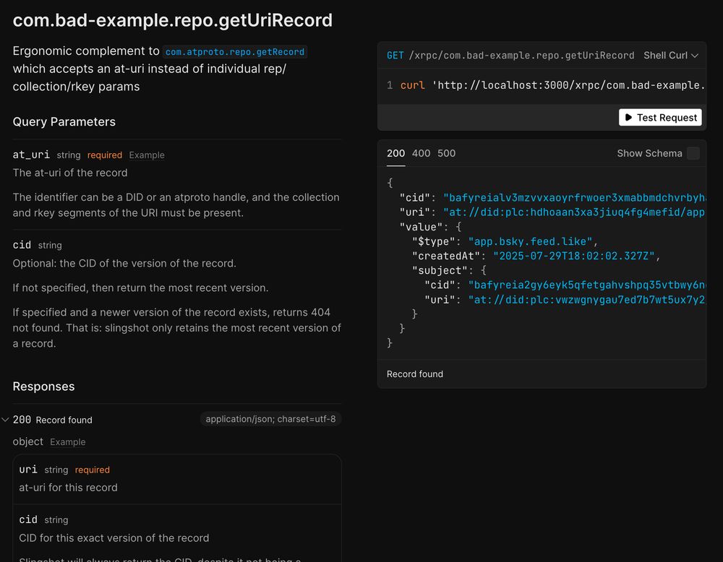This screenshot has height=562, width=723.
Task: Open the com.atproto.repo.getRecord link
Action: pos(235,51)
